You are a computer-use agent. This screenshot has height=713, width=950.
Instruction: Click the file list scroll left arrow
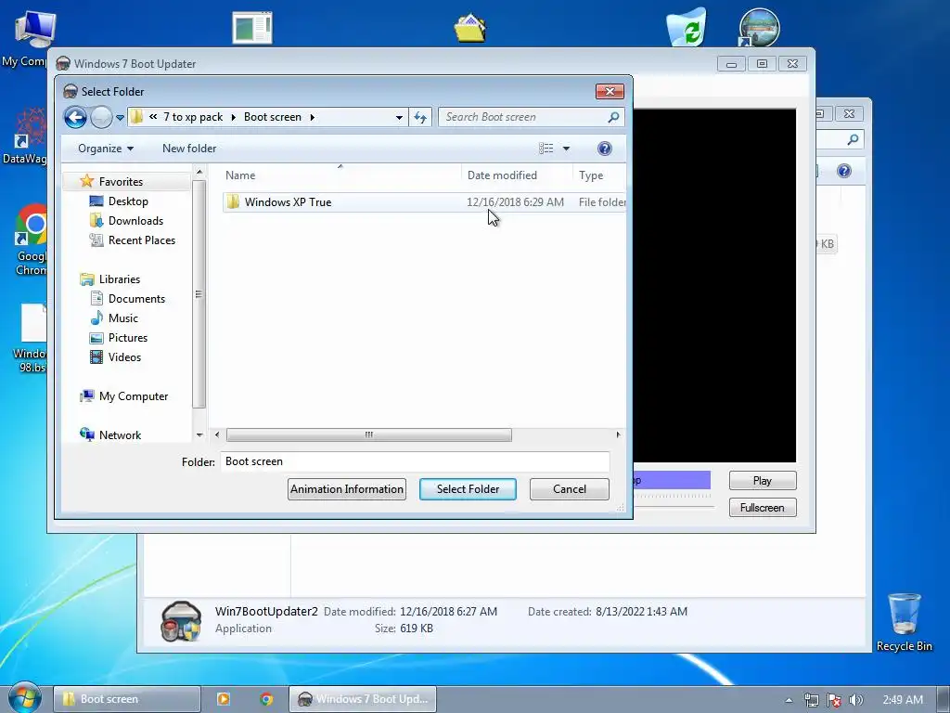tap(217, 434)
